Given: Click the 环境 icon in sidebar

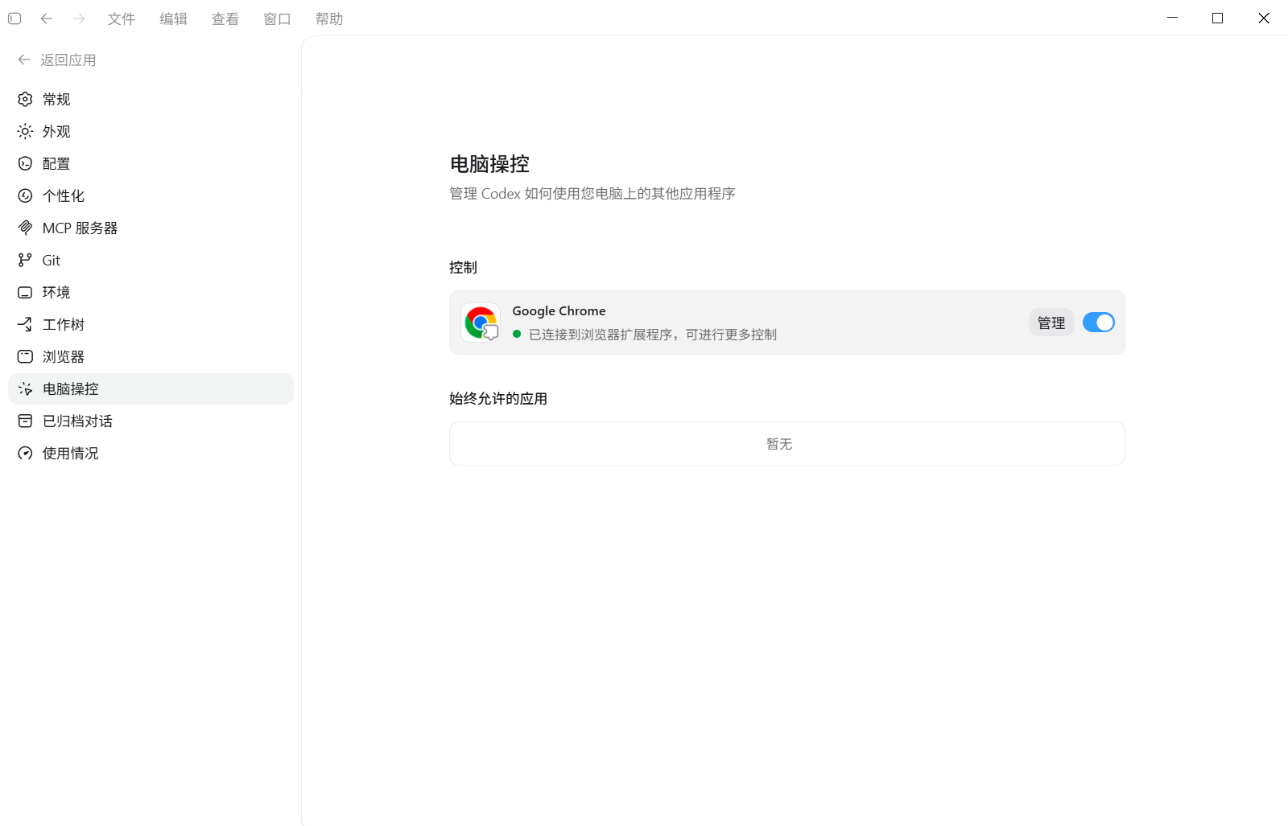Looking at the screenshot, I should (26, 292).
